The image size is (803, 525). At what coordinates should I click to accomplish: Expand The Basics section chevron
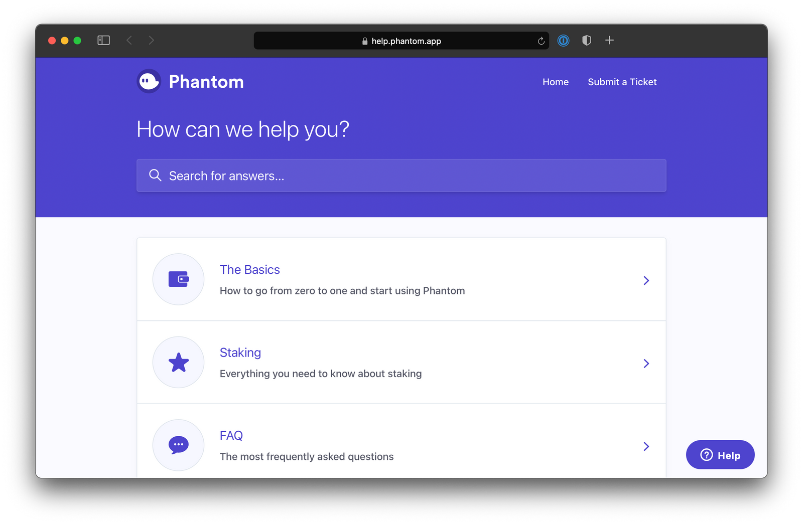646,281
